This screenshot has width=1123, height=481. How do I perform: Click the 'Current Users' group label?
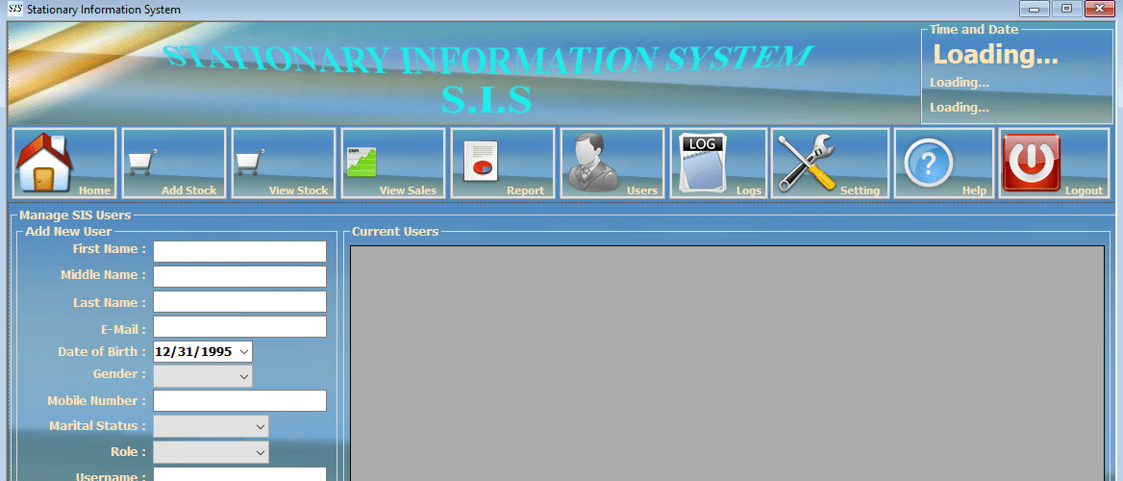[x=395, y=232]
